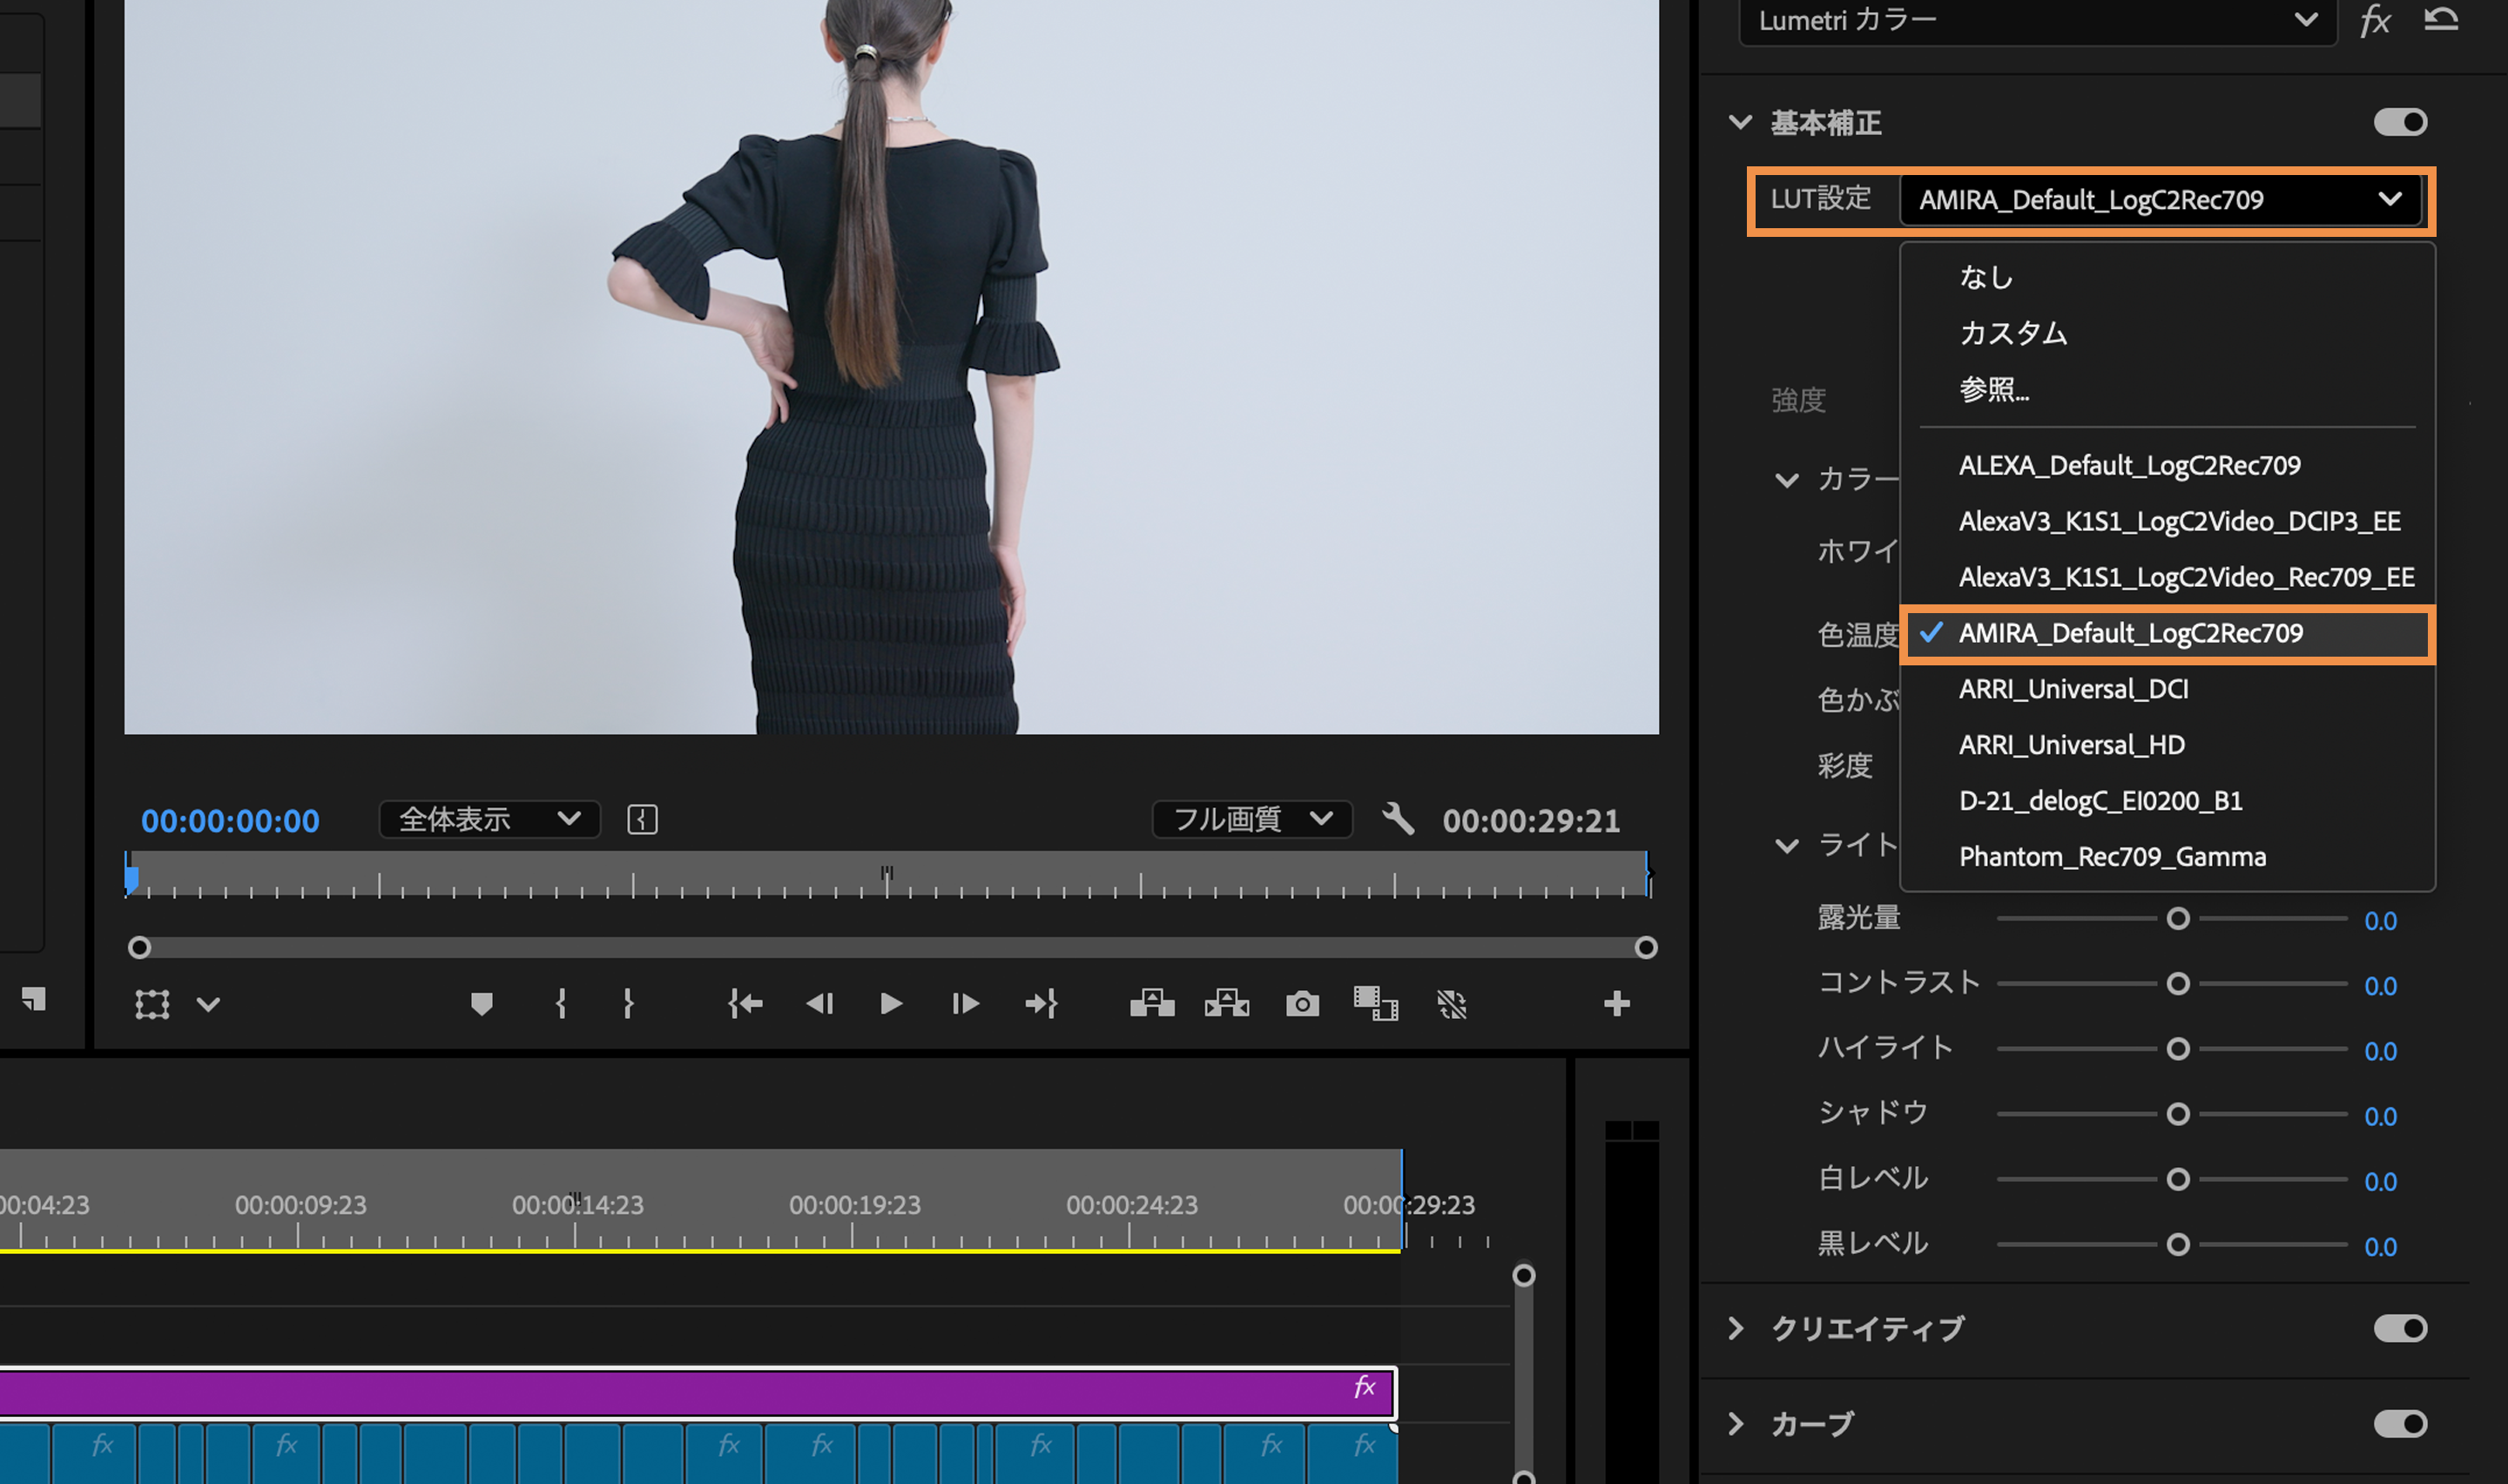Click the Add Marker icon

click(x=482, y=1003)
